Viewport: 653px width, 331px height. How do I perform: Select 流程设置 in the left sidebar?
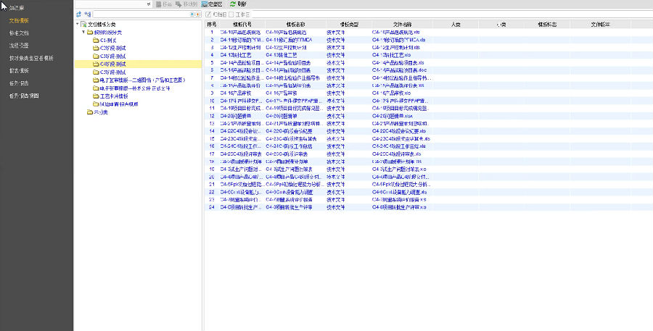pyautogui.click(x=19, y=45)
